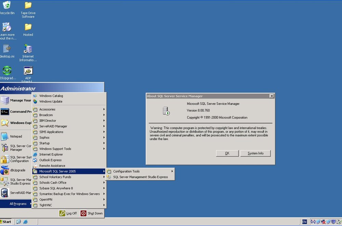Open SQL Server Management Studio Express pinned shortcut
Image resolution: width=342 pixels, height=226 pixels.
(x=16, y=181)
